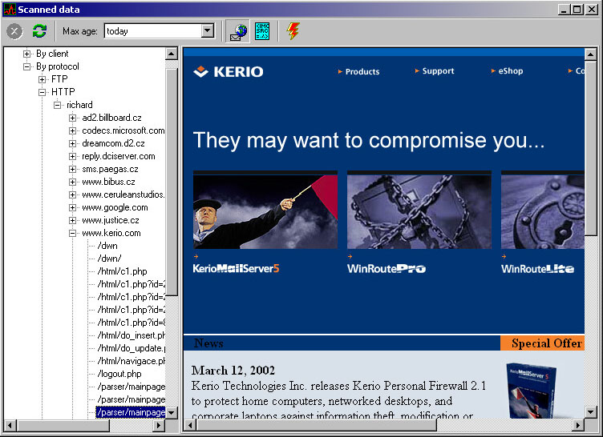Click the red lightning bolt icon

pos(293,31)
